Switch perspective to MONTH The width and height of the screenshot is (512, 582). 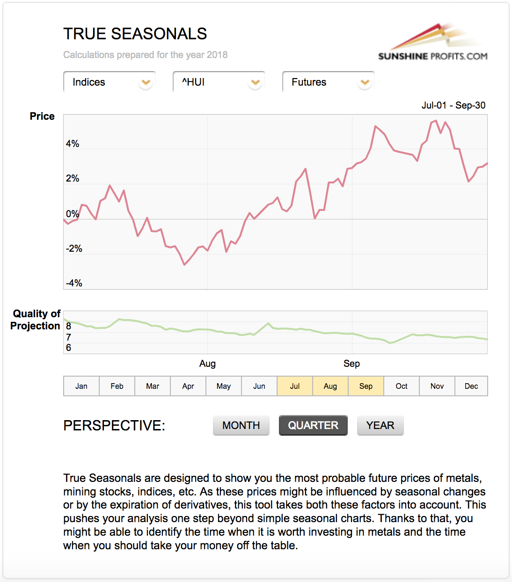click(x=241, y=425)
